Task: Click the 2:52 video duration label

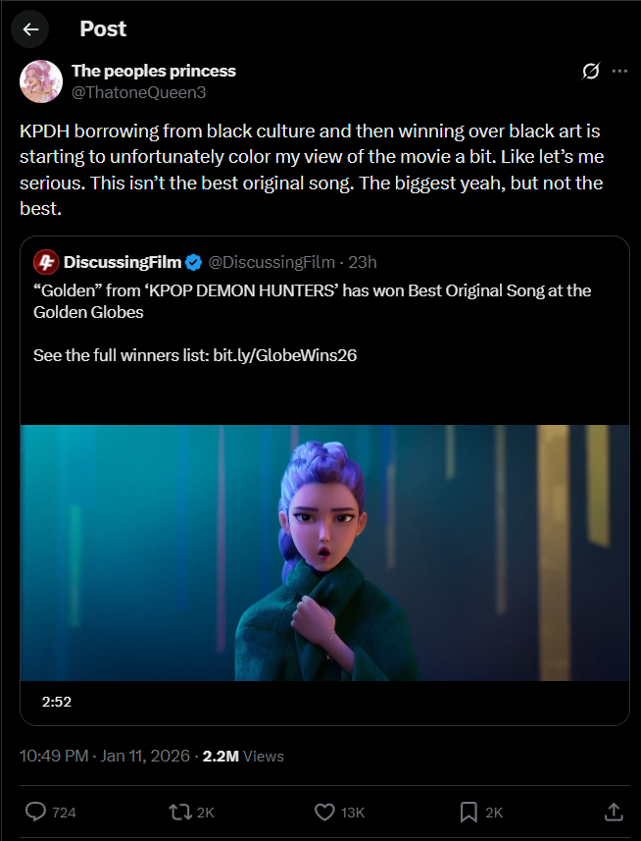Action: tap(57, 702)
